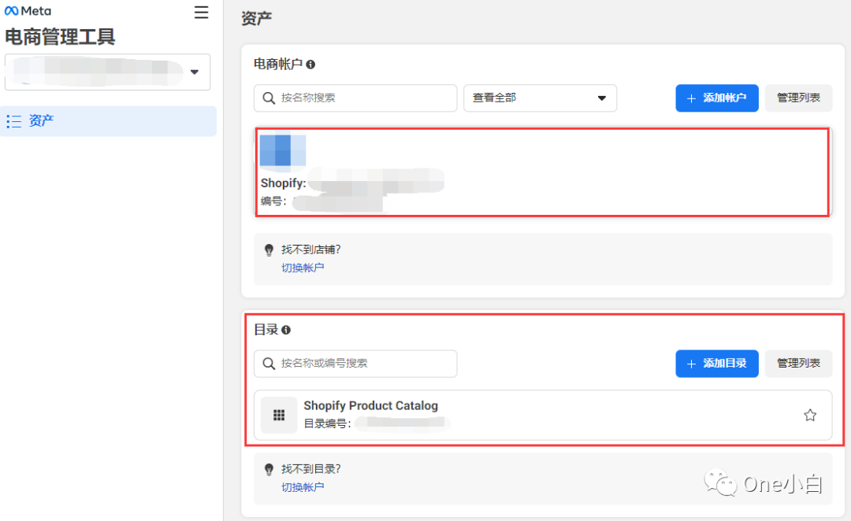This screenshot has height=521, width=851.
Task: Select the Shopify account card
Action: [542, 172]
